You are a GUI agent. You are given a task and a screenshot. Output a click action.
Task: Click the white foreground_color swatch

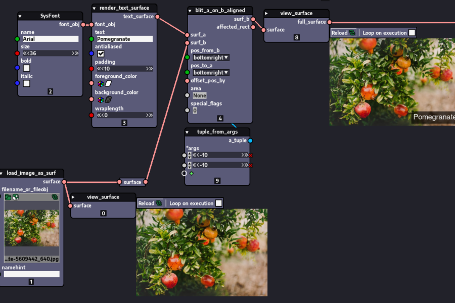tap(108, 84)
